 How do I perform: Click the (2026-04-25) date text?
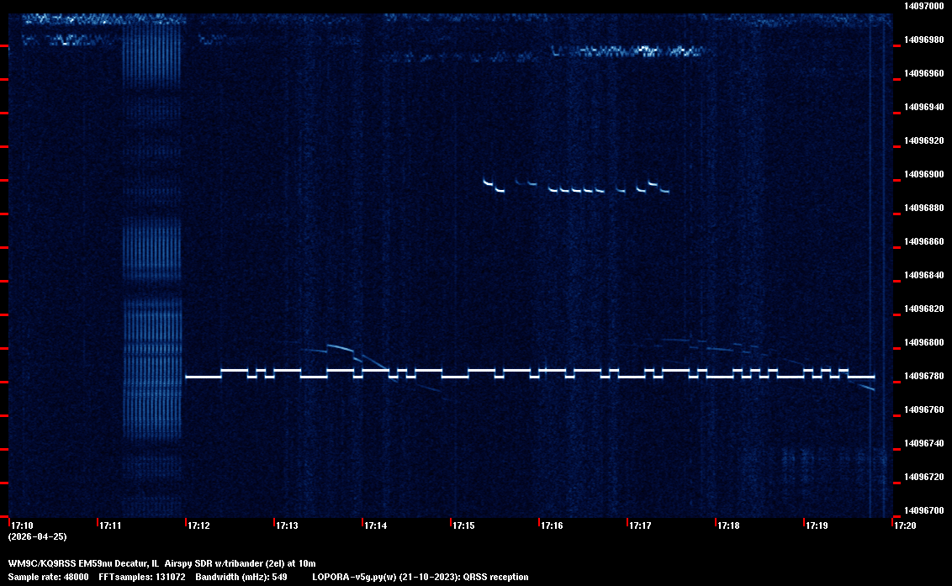click(x=37, y=536)
